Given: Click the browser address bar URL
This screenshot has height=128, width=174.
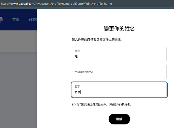Looking at the screenshot, I should (x=56, y=4).
